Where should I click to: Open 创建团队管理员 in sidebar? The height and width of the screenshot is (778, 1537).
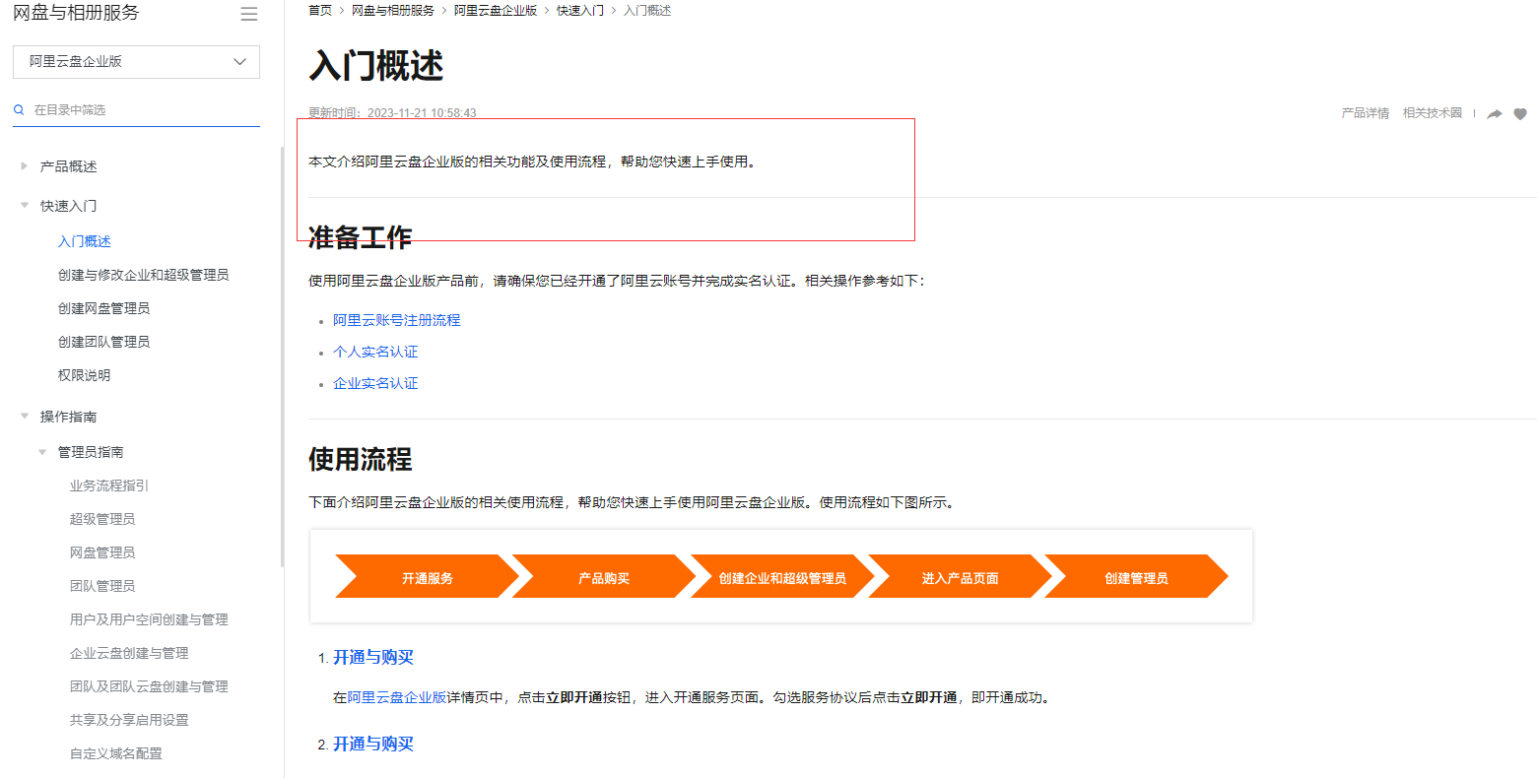[104, 342]
